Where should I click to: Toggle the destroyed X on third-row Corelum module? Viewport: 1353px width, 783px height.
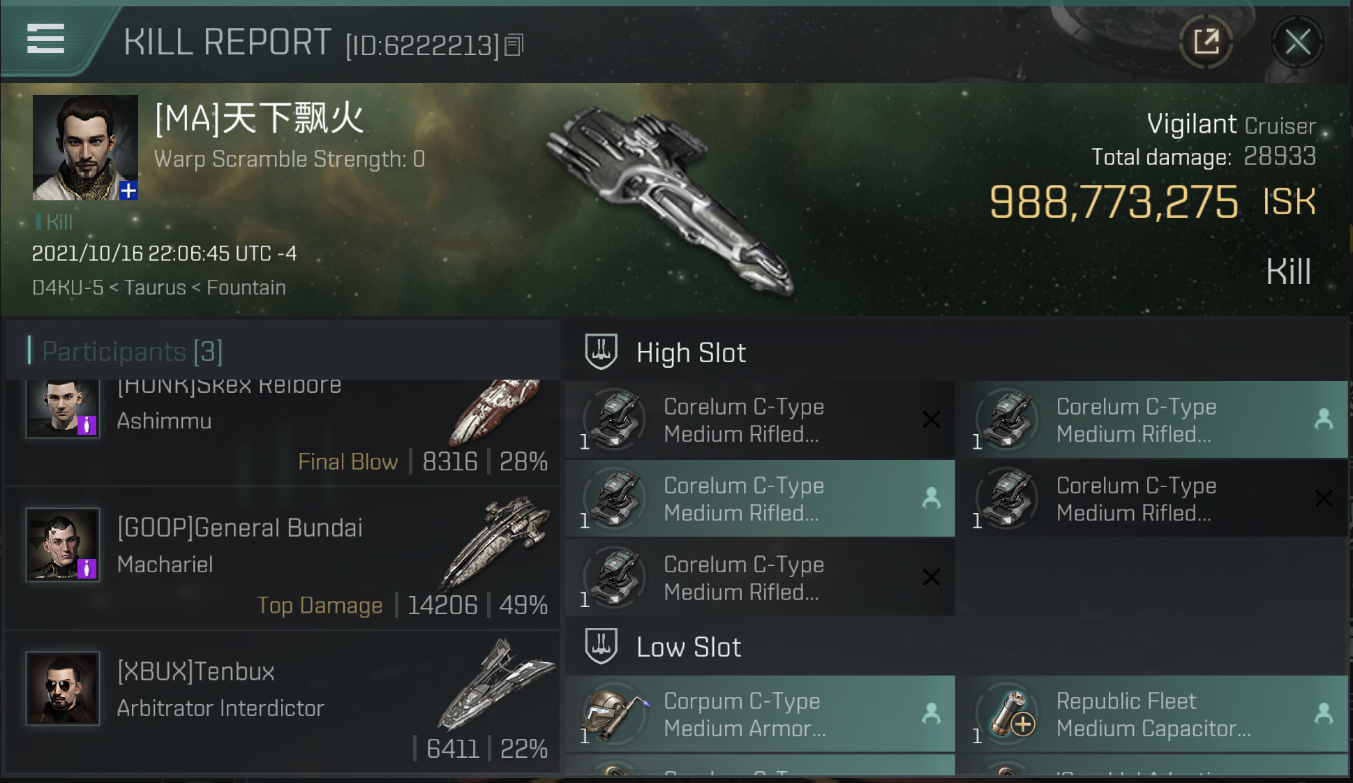pyautogui.click(x=932, y=577)
